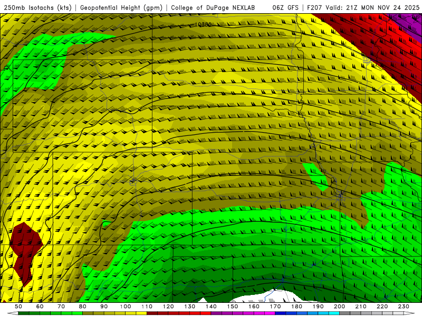Click the 230 value on the color scale
The width and height of the screenshot is (422, 316).
pos(404,307)
